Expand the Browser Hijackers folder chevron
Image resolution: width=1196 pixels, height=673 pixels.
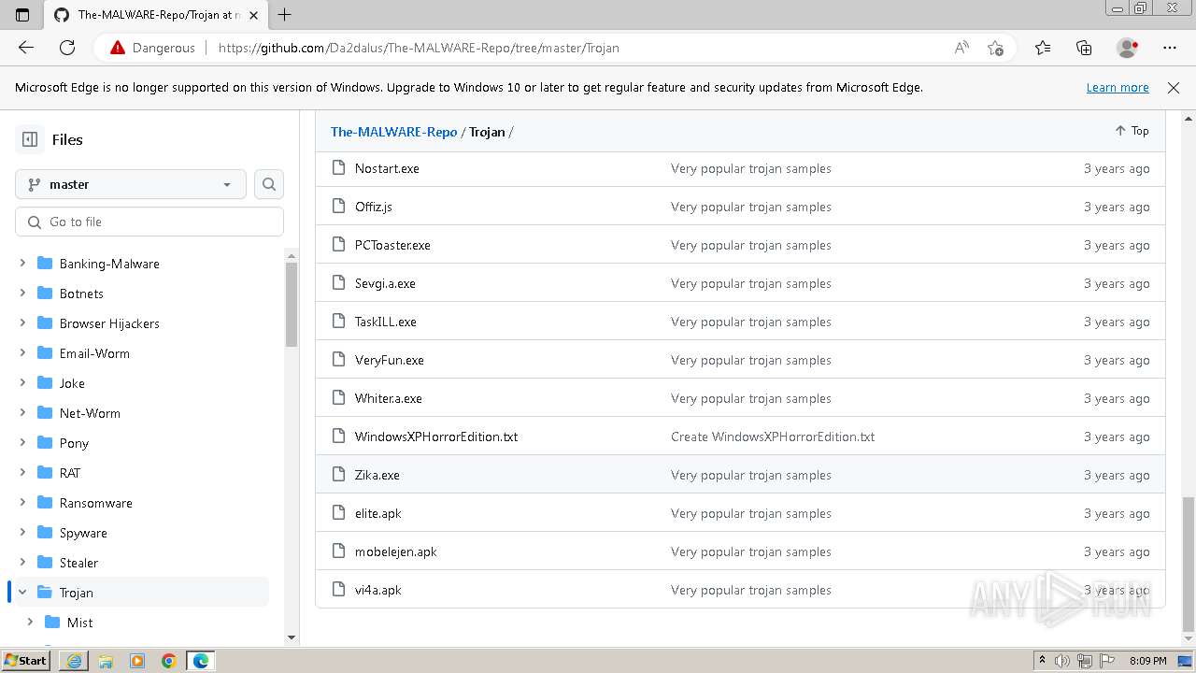[x=22, y=323]
